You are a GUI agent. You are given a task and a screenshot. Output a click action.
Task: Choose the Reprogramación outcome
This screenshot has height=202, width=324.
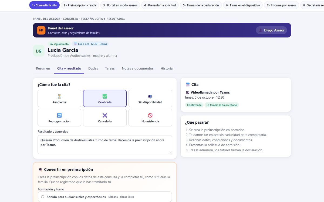pyautogui.click(x=59, y=117)
